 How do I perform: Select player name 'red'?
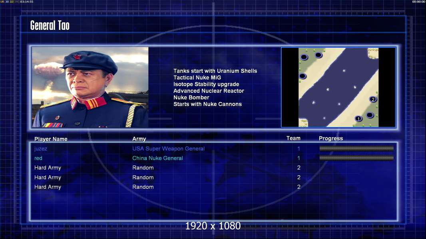pyautogui.click(x=38, y=158)
